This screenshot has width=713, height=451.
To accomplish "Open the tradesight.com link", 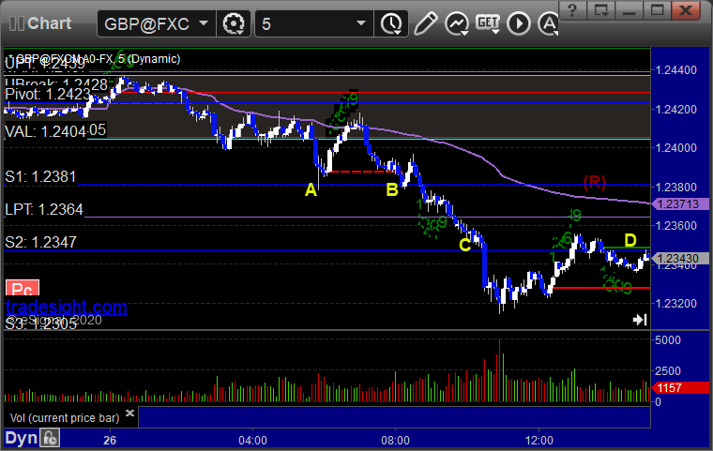I will 67,307.
